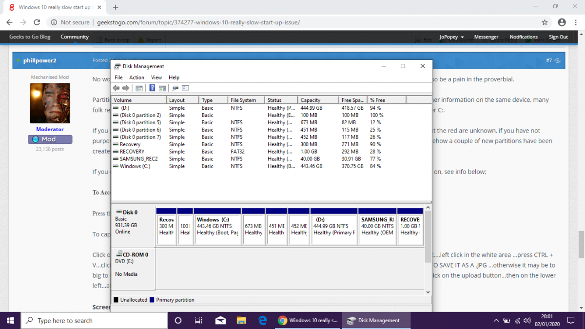Select the SAMSUNG_REC2 volume row
The image size is (585, 329).
coord(271,159)
